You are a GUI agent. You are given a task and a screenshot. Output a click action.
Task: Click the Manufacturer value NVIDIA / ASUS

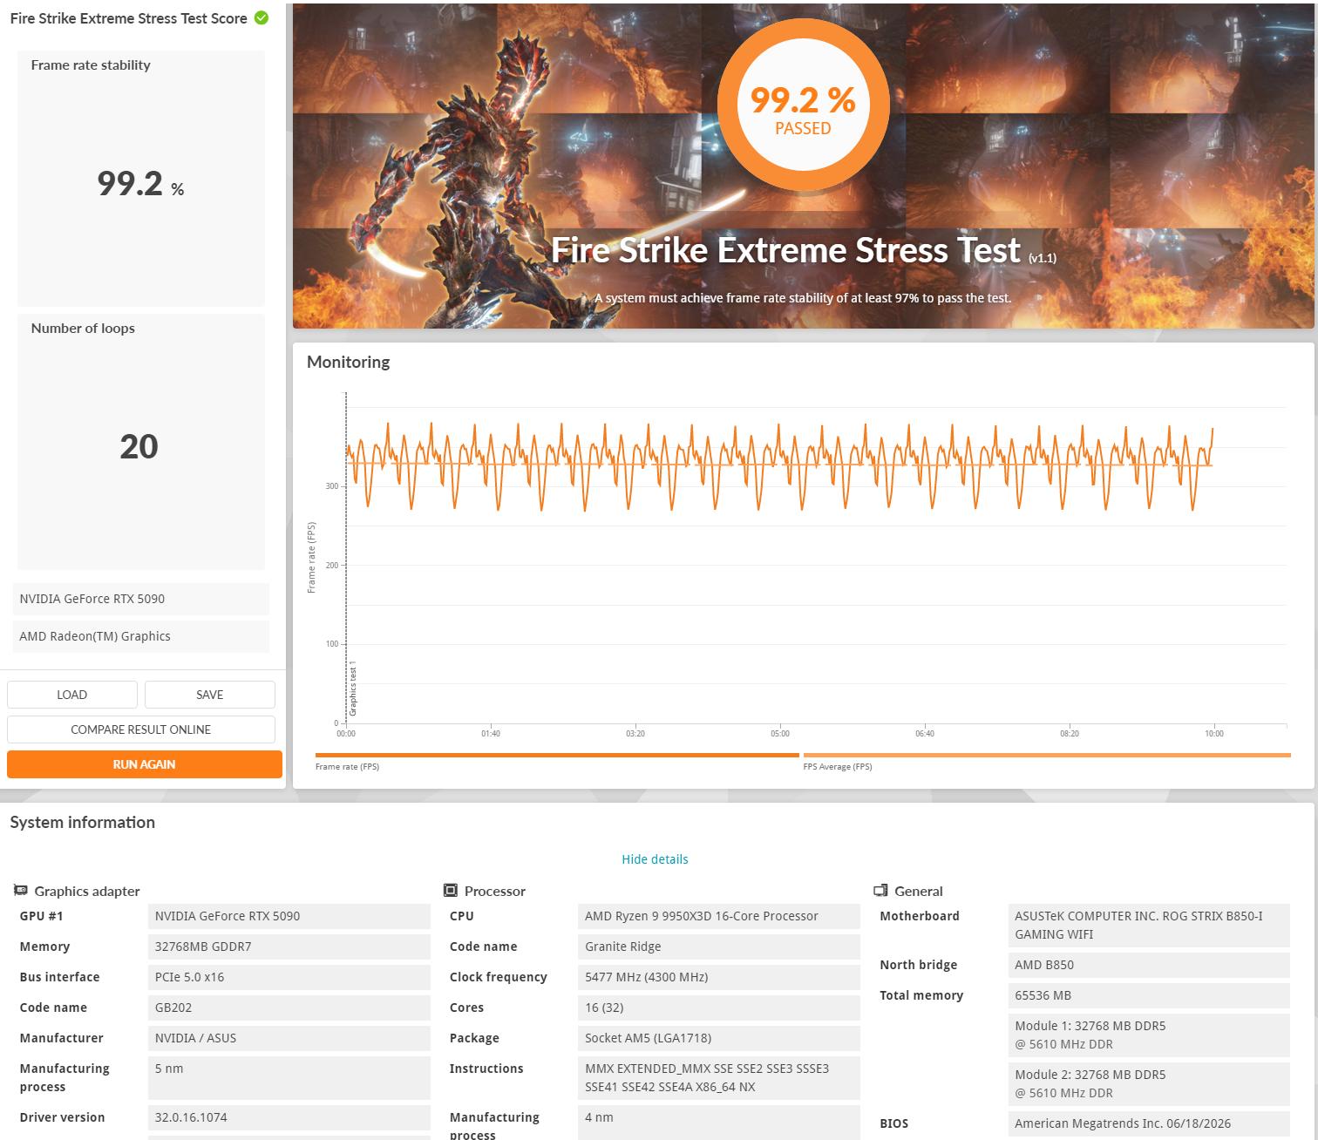tap(289, 1038)
